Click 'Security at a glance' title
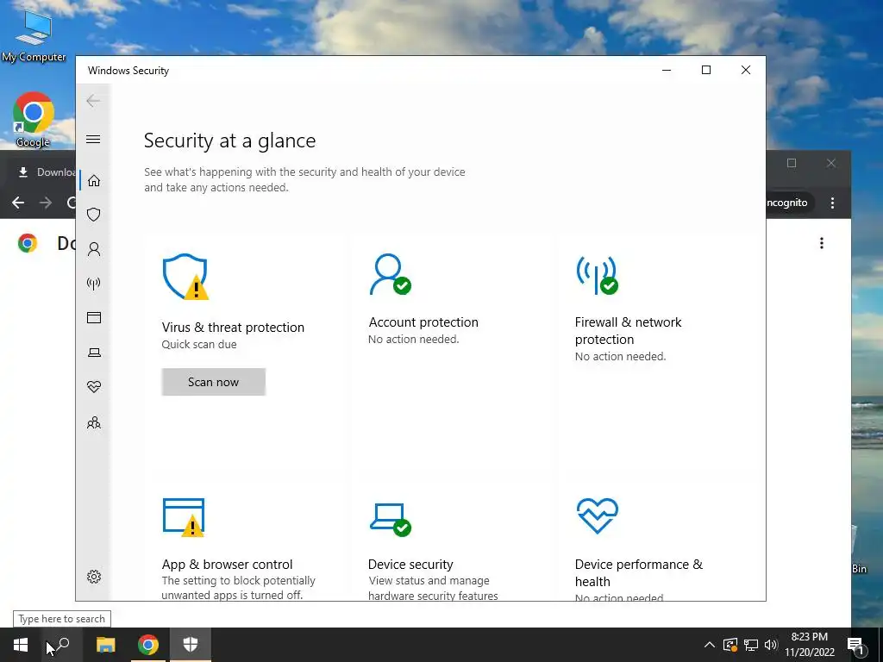 coord(229,141)
